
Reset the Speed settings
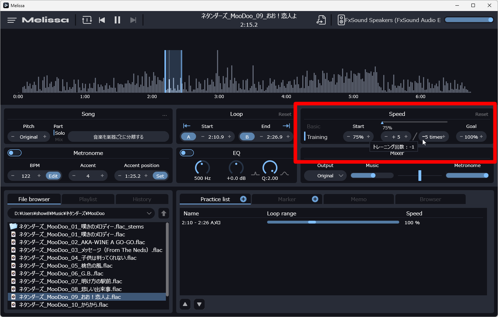(x=482, y=114)
